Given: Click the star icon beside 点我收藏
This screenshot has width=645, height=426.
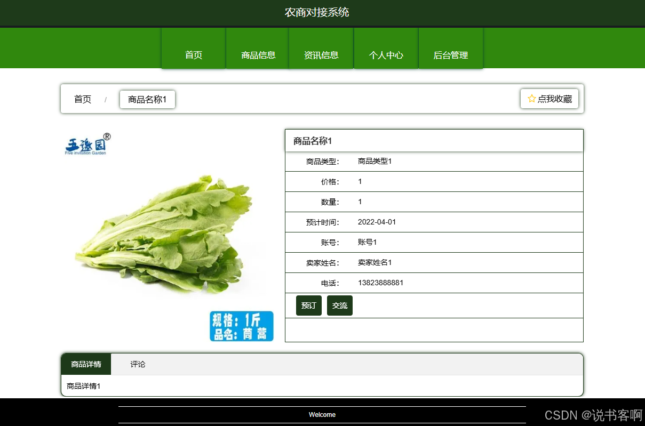Looking at the screenshot, I should click(x=531, y=99).
